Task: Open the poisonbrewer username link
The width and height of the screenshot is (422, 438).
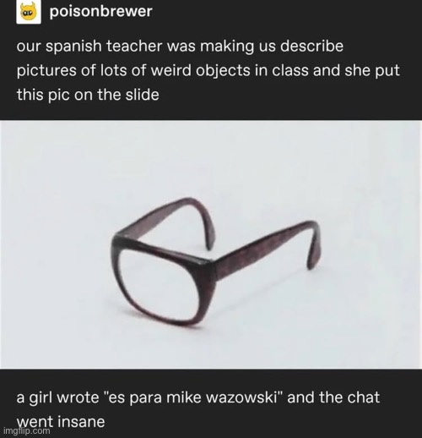Action: [x=101, y=12]
